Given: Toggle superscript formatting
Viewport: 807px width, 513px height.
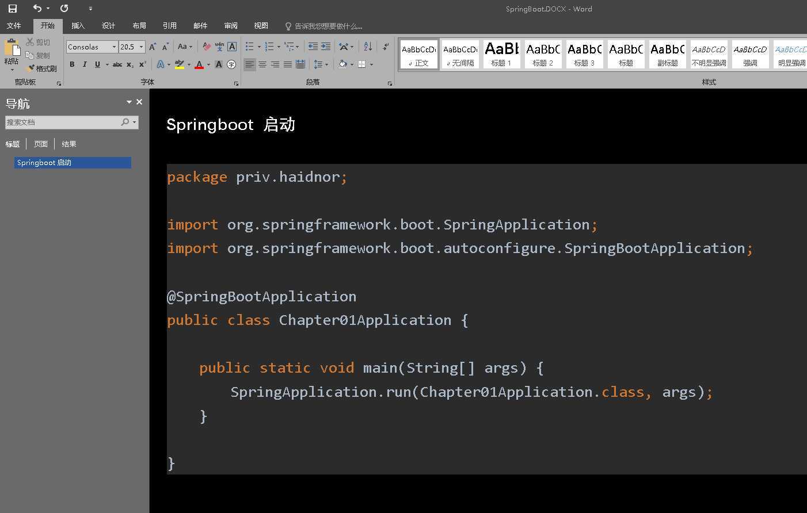Looking at the screenshot, I should coord(142,64).
